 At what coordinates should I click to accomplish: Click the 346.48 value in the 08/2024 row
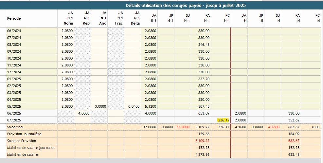[x=204, y=45]
